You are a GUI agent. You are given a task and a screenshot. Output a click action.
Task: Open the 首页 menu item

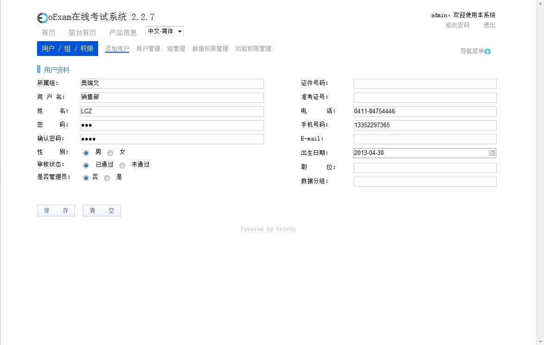coord(49,32)
